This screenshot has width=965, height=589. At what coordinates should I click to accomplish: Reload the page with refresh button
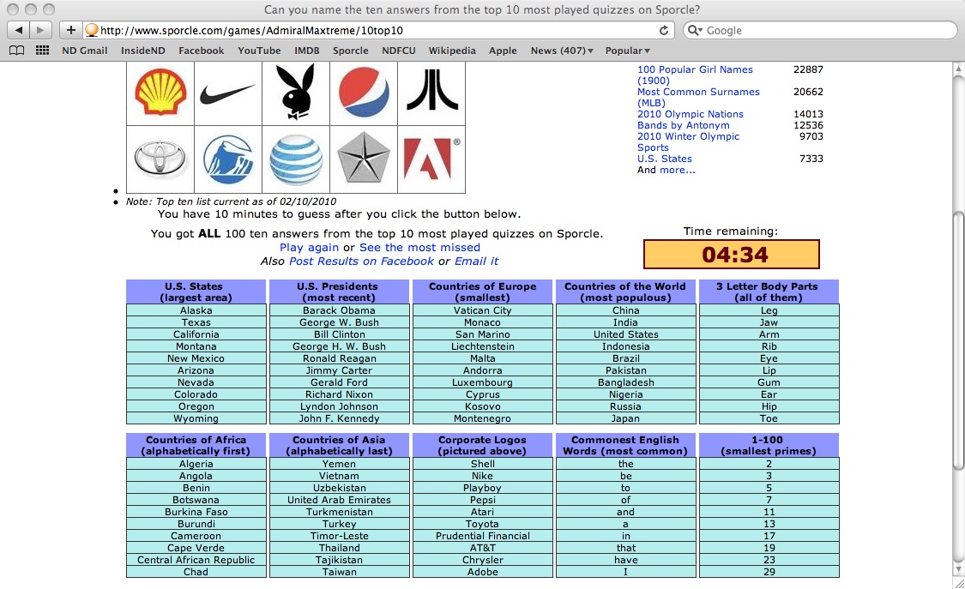coord(664,30)
